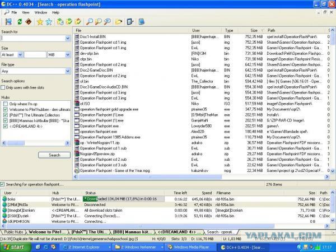Switch to <<DREAMLAND 4>> tab
Screen dimensions: 336x252
coord(179,232)
